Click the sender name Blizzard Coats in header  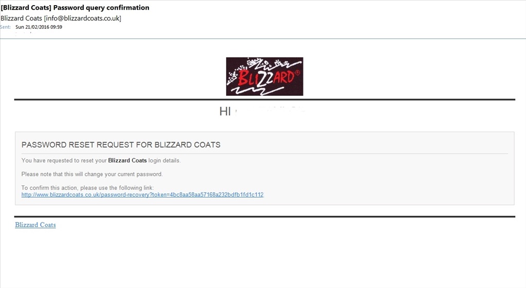tap(21, 18)
